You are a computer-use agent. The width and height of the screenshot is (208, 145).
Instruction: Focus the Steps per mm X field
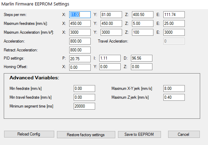(80, 15)
